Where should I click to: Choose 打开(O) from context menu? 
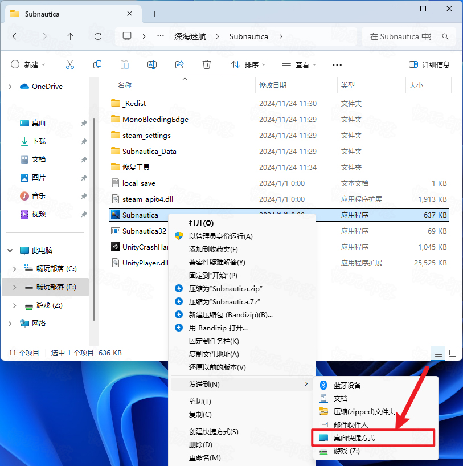[242, 223]
